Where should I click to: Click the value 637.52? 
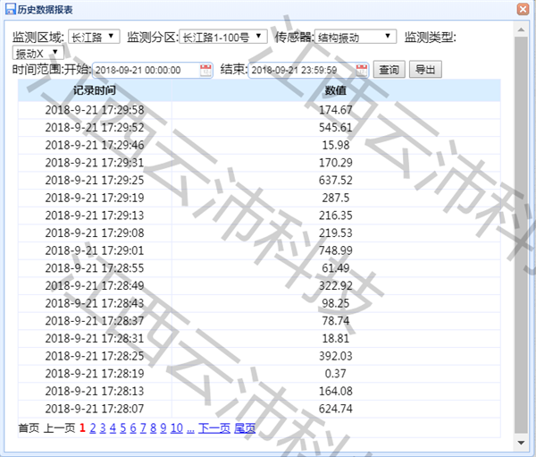tap(336, 181)
